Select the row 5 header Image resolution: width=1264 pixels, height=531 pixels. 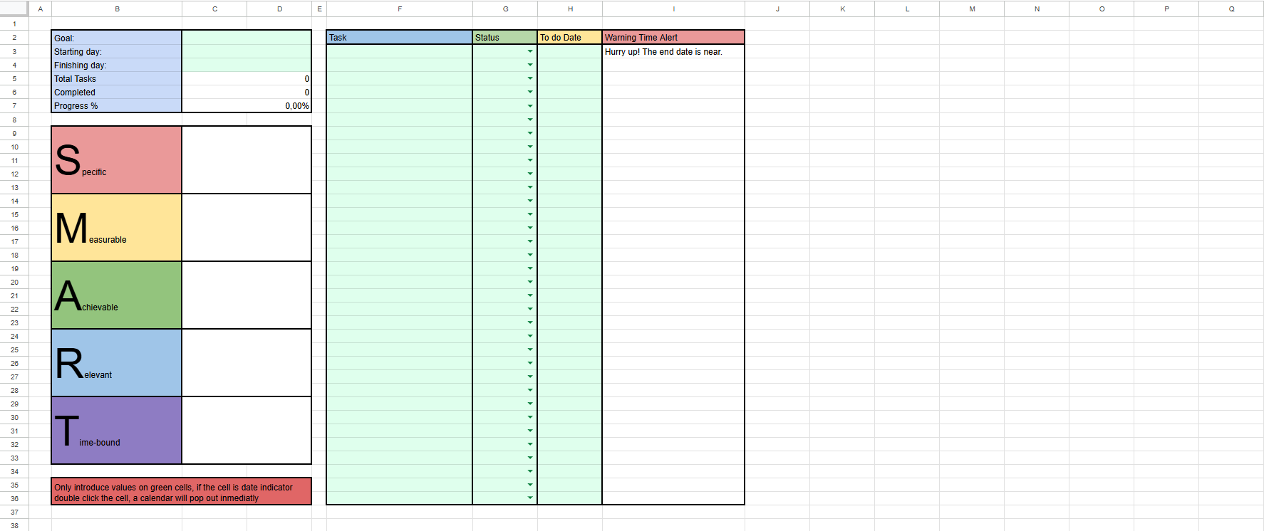click(14, 78)
